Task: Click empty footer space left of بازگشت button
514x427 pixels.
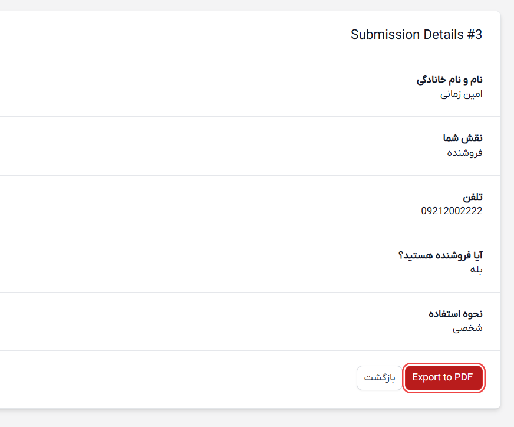Action: click(177, 378)
